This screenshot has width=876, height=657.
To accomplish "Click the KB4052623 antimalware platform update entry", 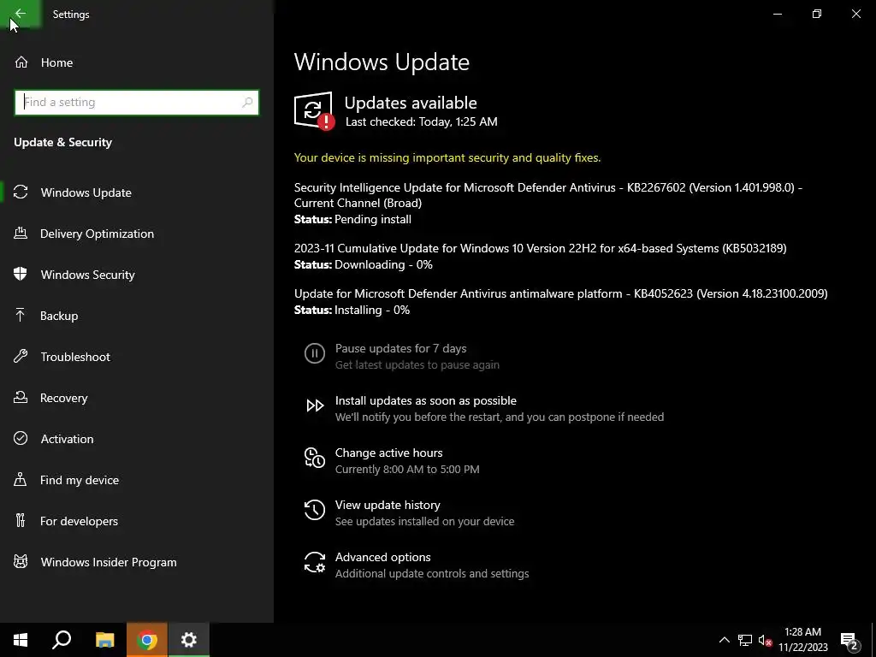I will pos(561,293).
